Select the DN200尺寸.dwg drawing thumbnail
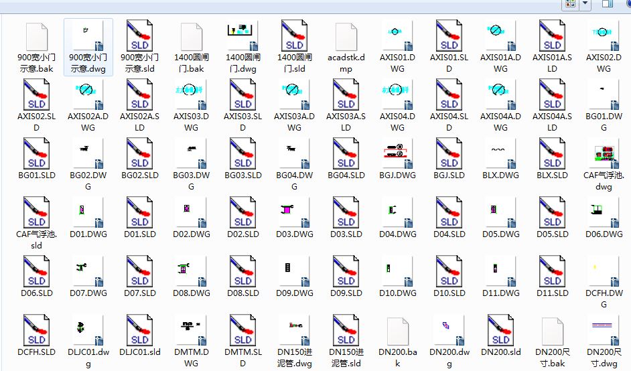 604,331
